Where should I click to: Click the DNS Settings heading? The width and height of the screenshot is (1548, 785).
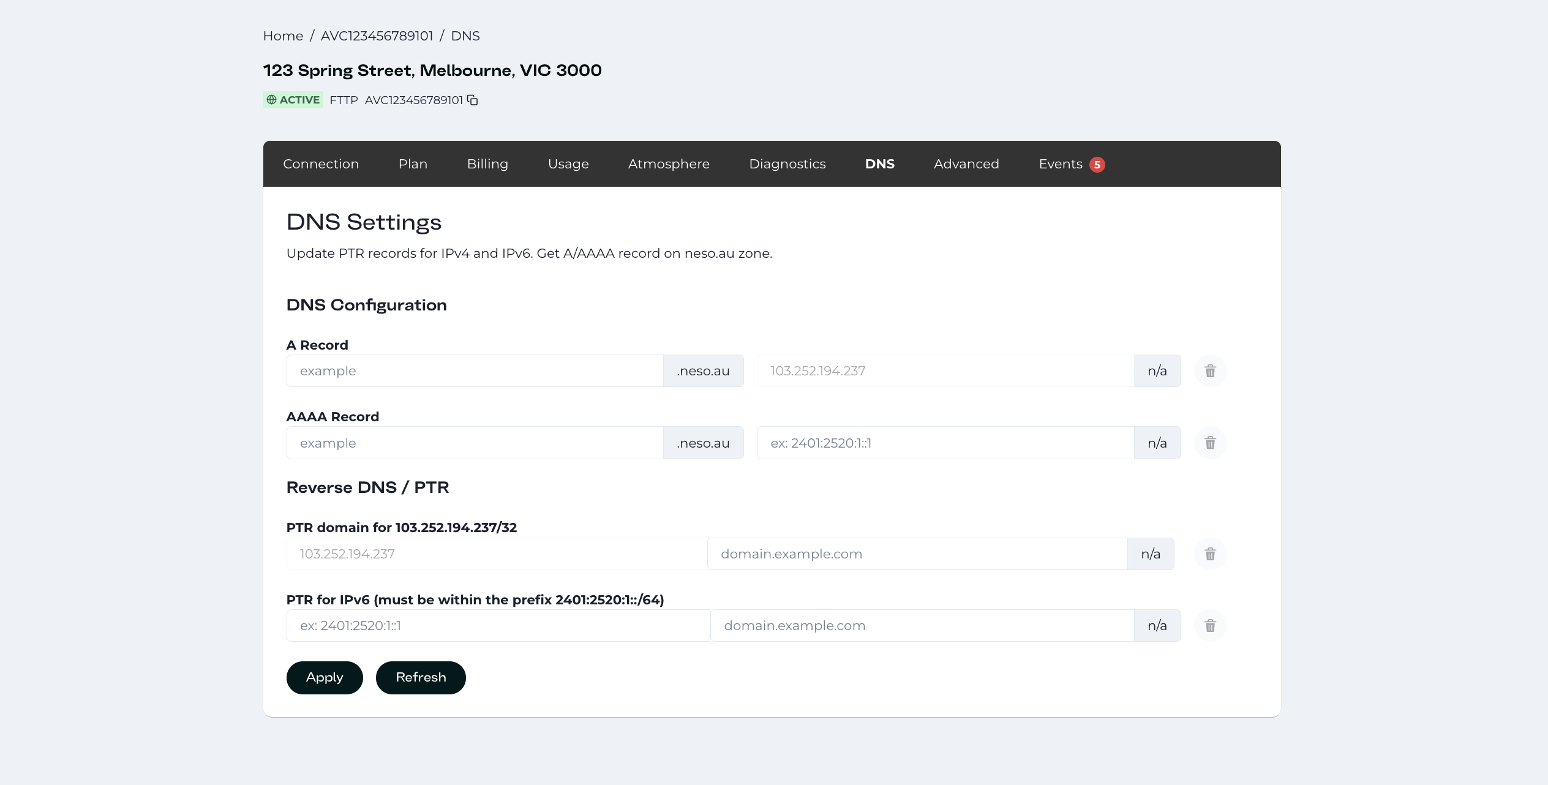tap(364, 222)
